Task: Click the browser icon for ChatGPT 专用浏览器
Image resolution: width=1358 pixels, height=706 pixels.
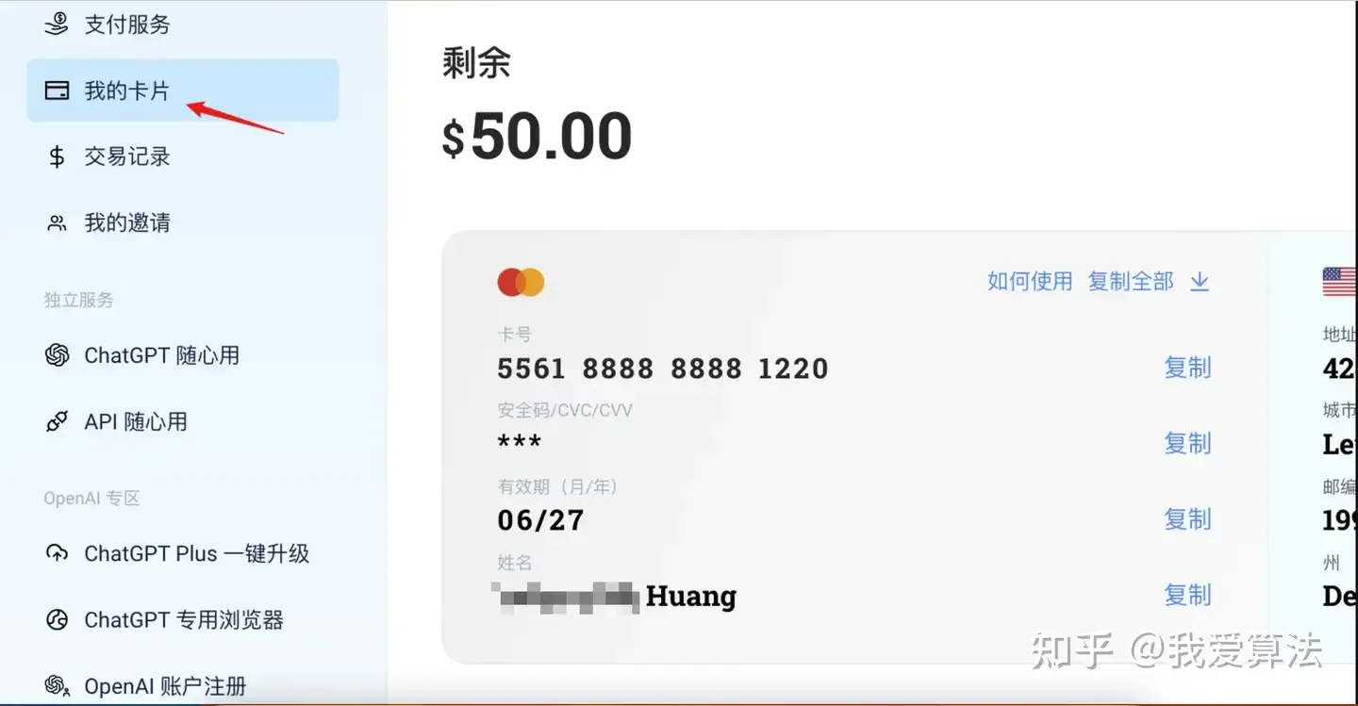Action: click(x=57, y=620)
